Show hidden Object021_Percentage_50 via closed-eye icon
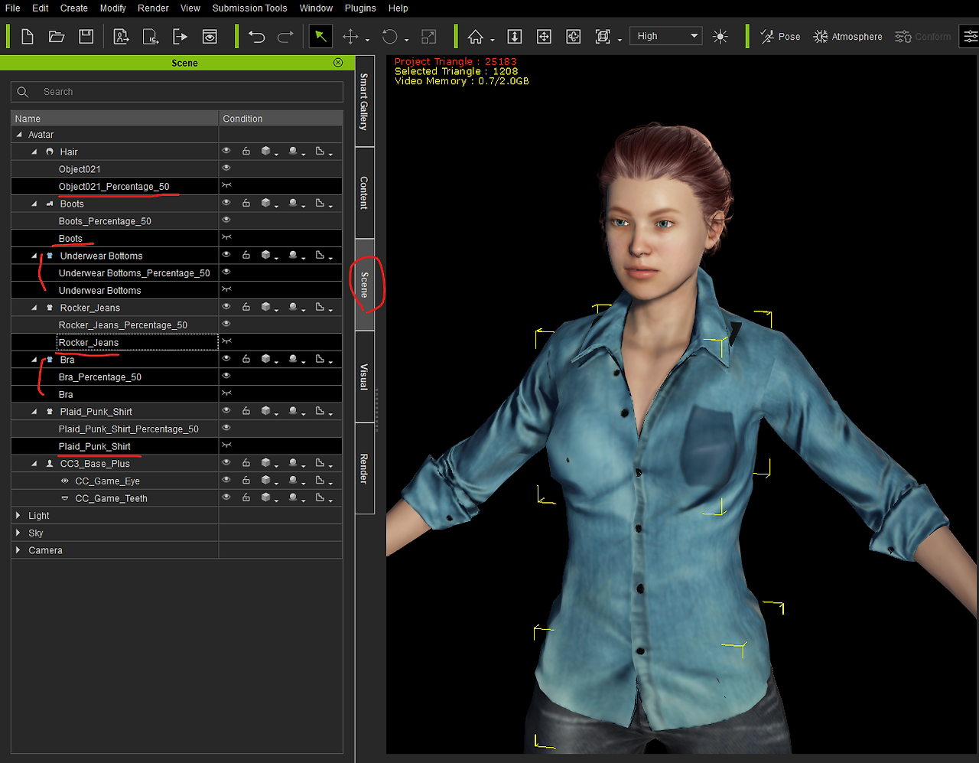Screen dimensions: 979x763 226,186
